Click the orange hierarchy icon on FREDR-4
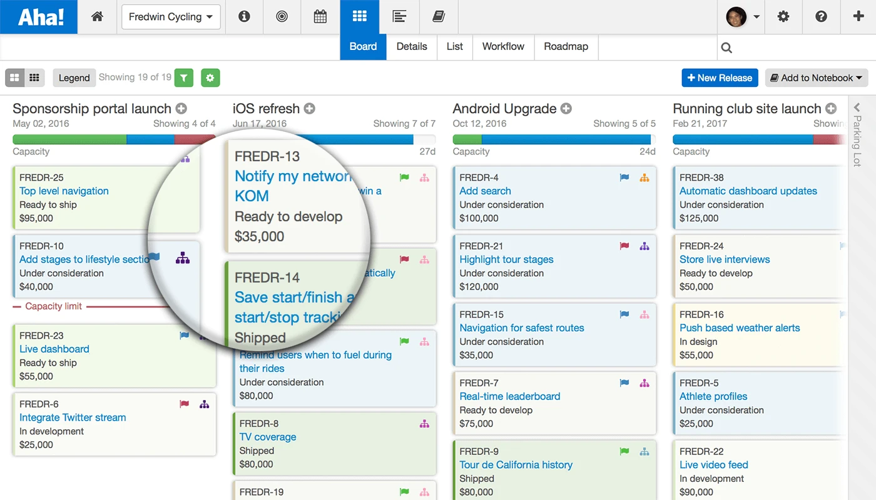Viewport: 876px width, 500px height. 644,178
